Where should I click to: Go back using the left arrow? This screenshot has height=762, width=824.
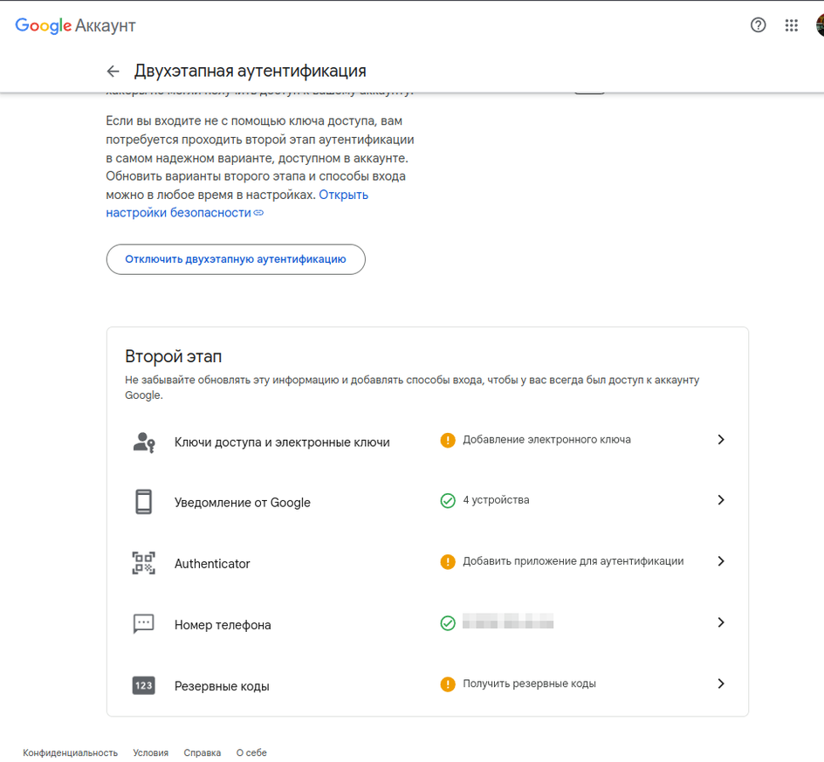tap(113, 71)
